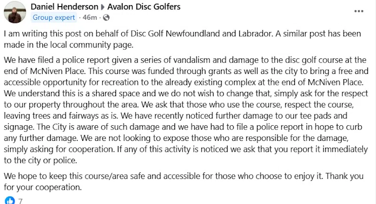The image size is (376, 204).
Task: Open the three-dot post options menu
Action: pyautogui.click(x=358, y=9)
